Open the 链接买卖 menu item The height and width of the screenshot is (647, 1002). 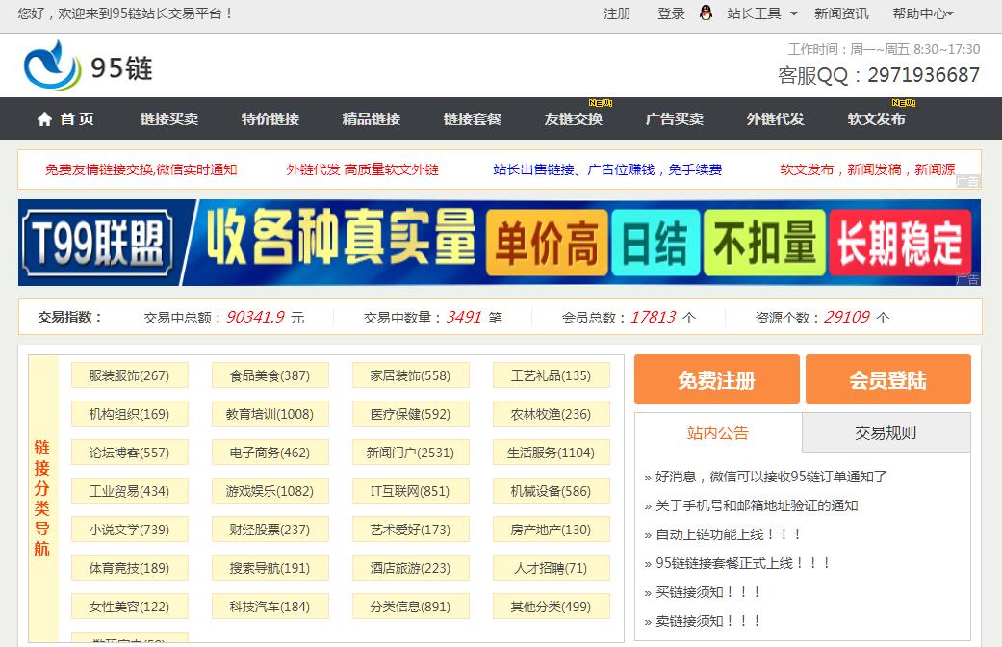[x=168, y=119]
